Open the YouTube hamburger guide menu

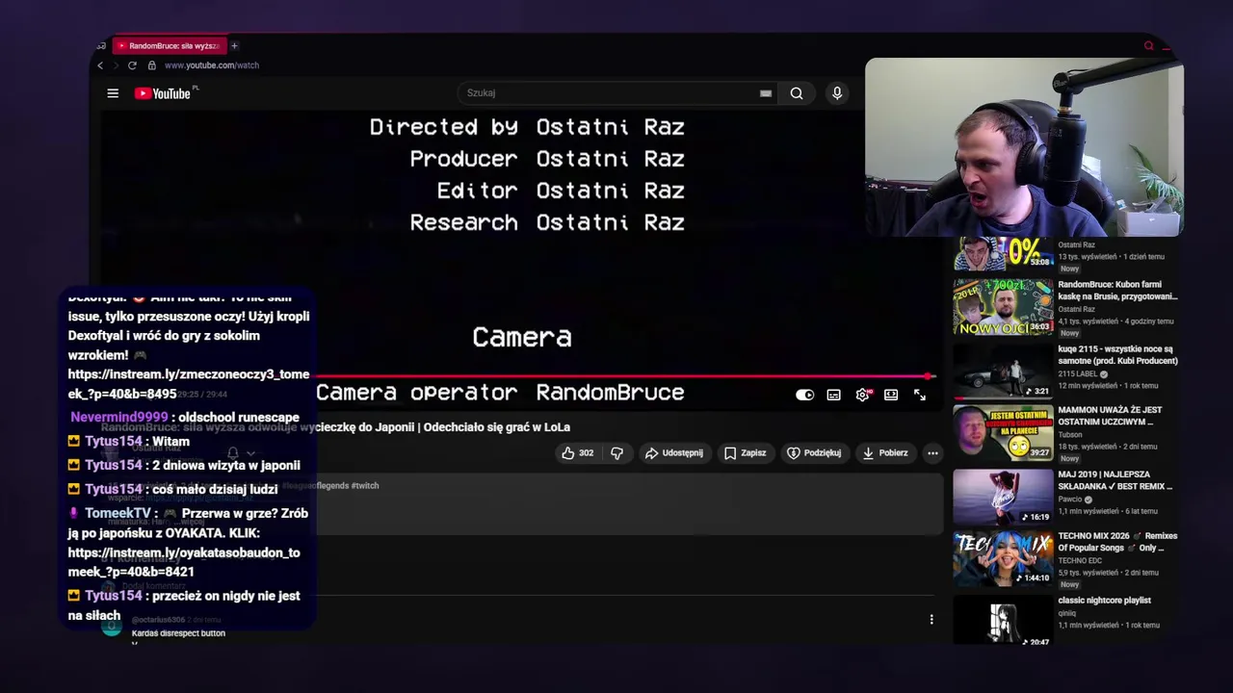(x=113, y=93)
